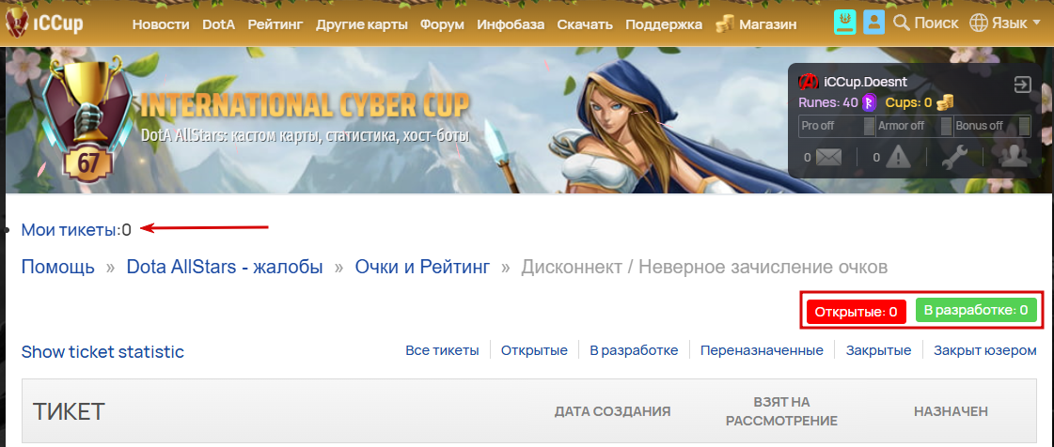The width and height of the screenshot is (1054, 447).
Task: Open messages via the envelope icon
Action: click(x=829, y=158)
